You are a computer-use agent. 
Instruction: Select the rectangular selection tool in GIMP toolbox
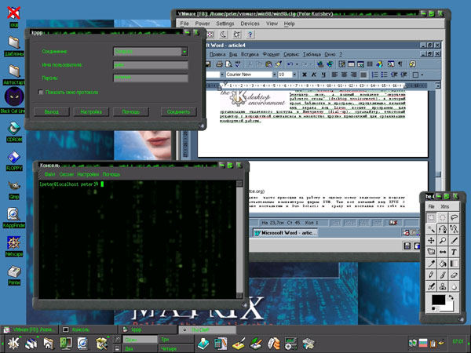click(431, 217)
